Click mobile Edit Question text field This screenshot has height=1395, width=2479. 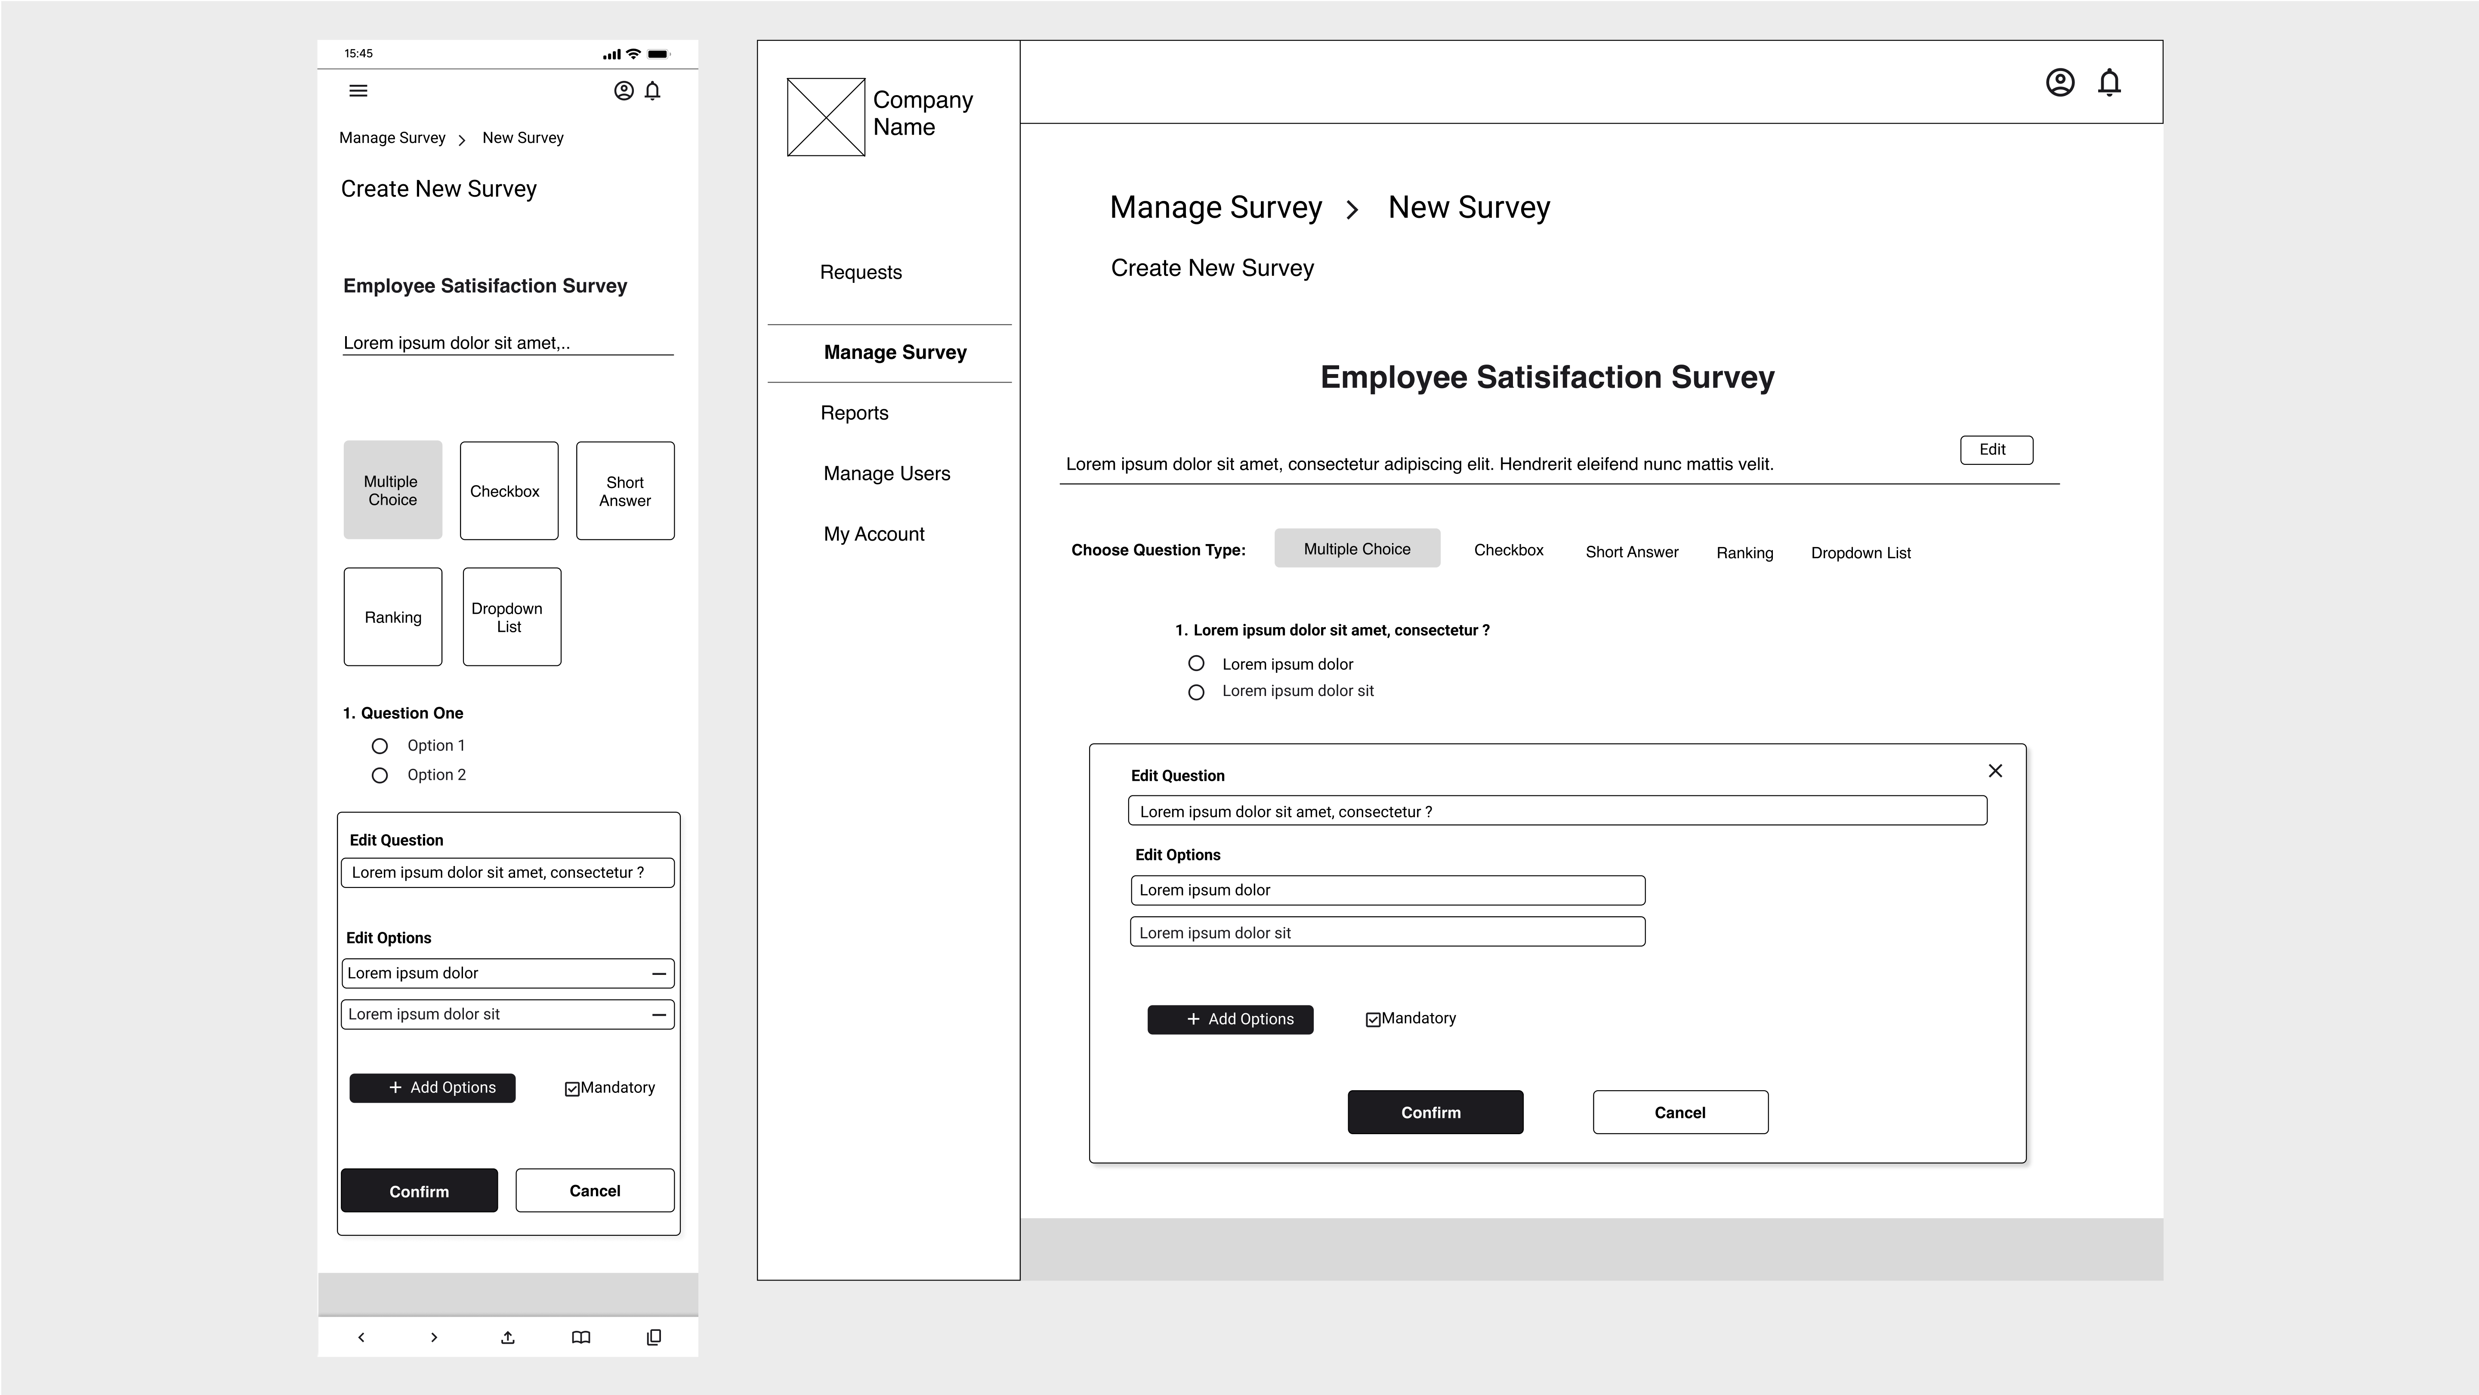[508, 873]
